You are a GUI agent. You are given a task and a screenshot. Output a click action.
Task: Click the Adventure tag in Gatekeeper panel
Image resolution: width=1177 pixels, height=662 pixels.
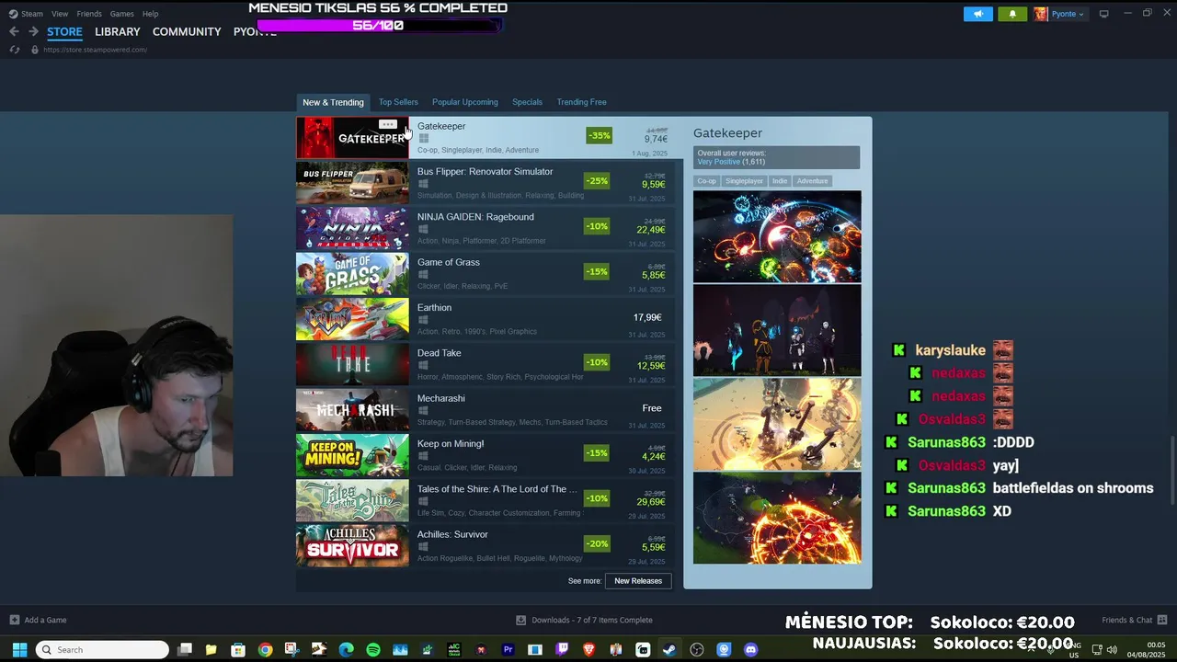812,181
